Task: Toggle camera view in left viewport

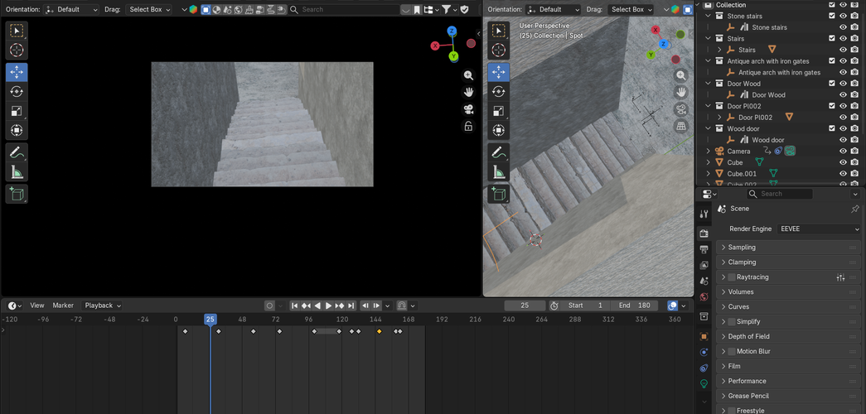Action: 468,109
